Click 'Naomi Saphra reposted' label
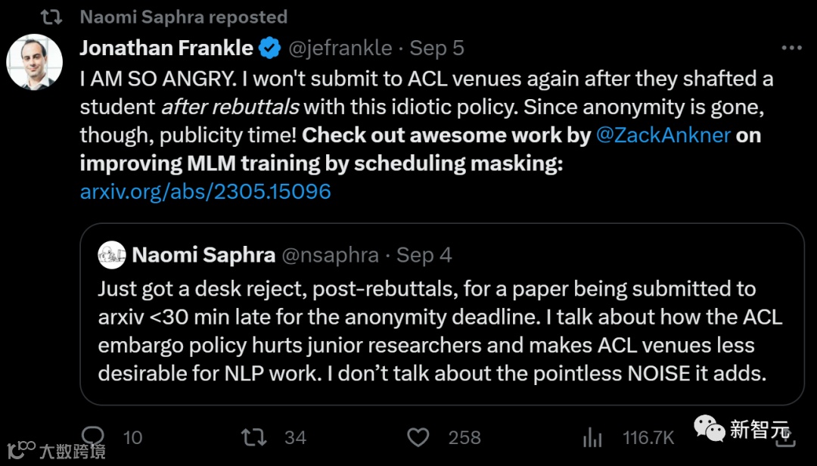The width and height of the screenshot is (817, 466). coord(183,16)
